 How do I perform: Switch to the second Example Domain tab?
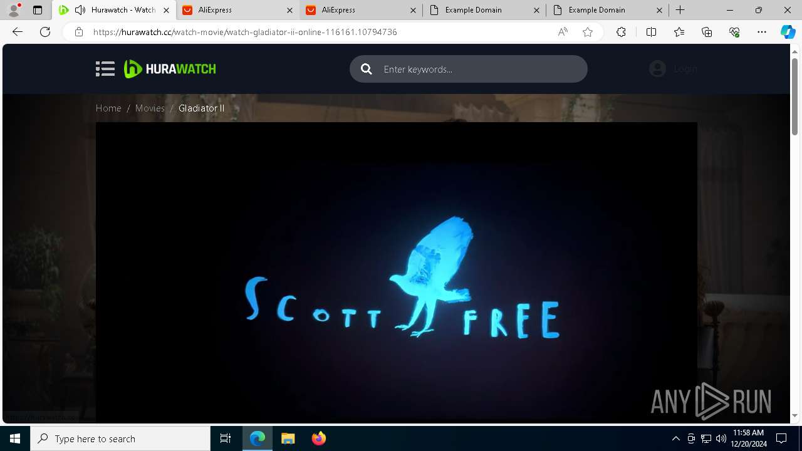click(607, 10)
